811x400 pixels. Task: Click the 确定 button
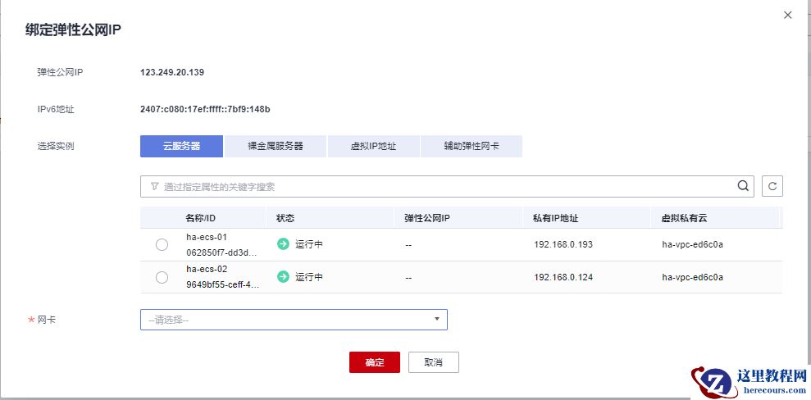(x=375, y=362)
